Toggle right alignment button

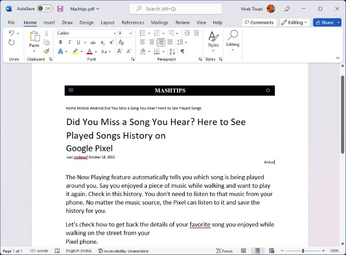point(161,42)
